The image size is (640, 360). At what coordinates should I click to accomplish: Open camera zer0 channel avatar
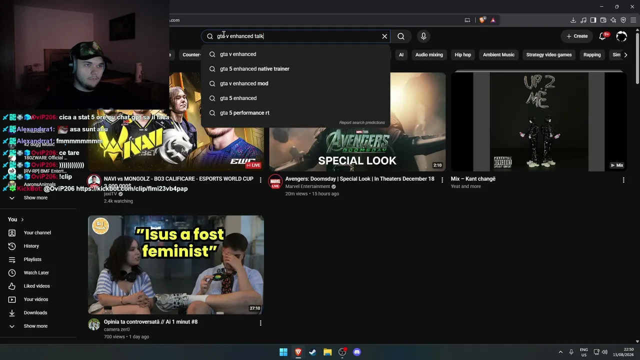(x=94, y=324)
